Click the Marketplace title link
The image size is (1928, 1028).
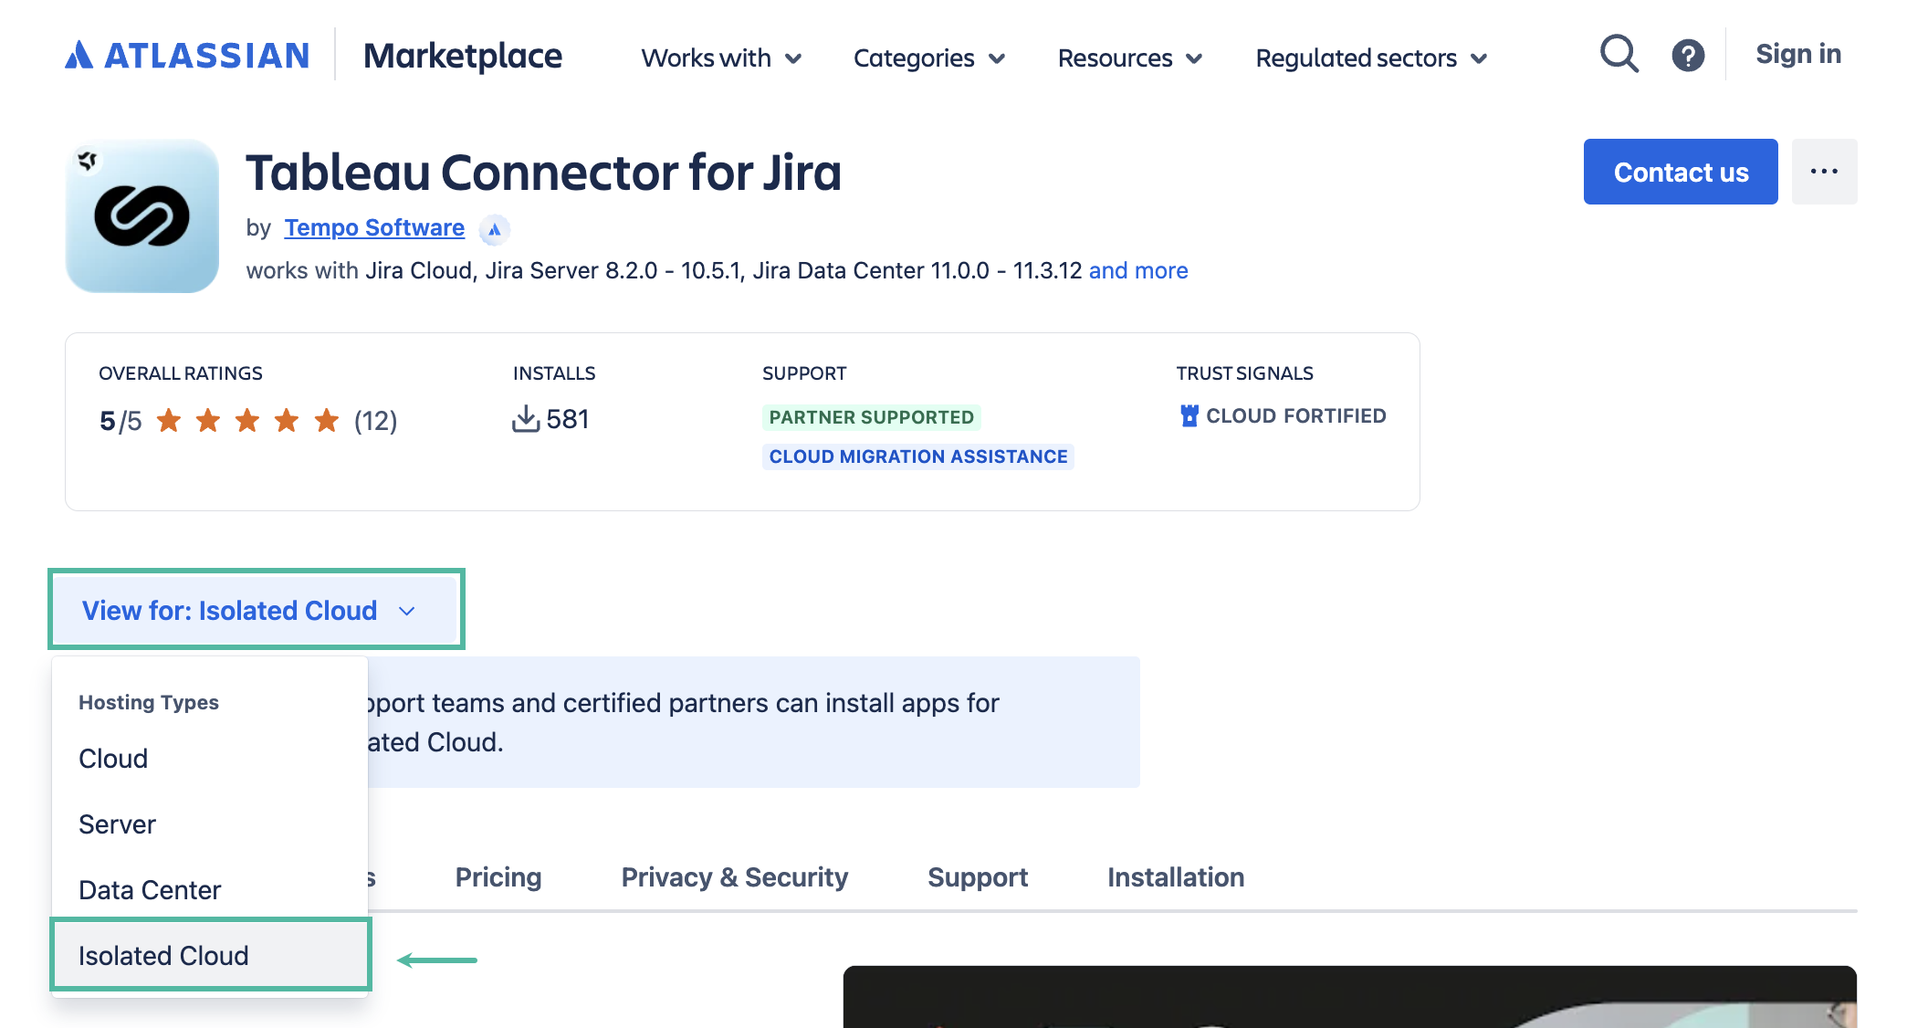pyautogui.click(x=463, y=56)
